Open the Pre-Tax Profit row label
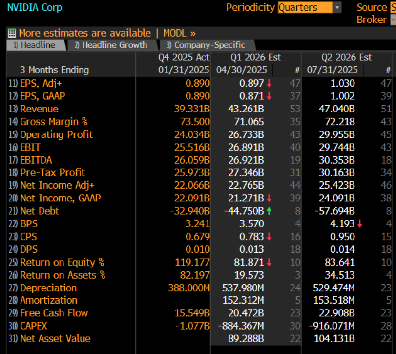This screenshot has height=354, width=396. click(x=53, y=173)
